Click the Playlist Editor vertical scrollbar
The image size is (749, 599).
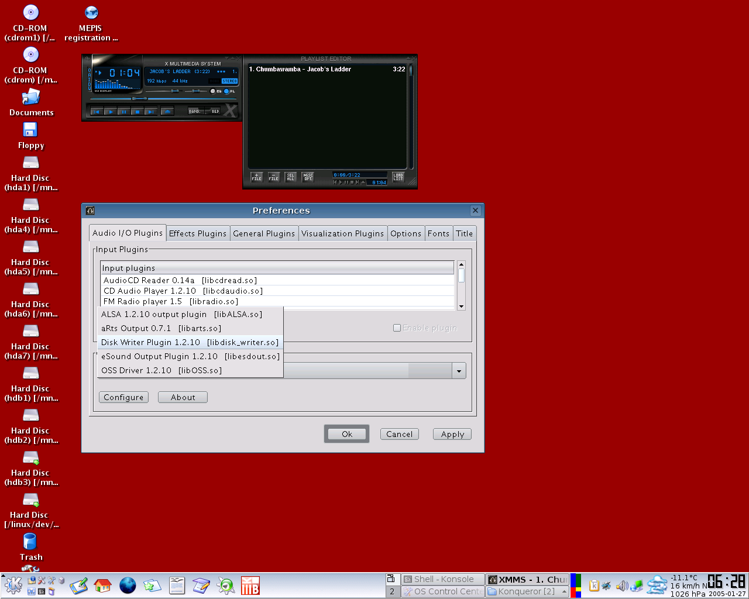click(411, 117)
